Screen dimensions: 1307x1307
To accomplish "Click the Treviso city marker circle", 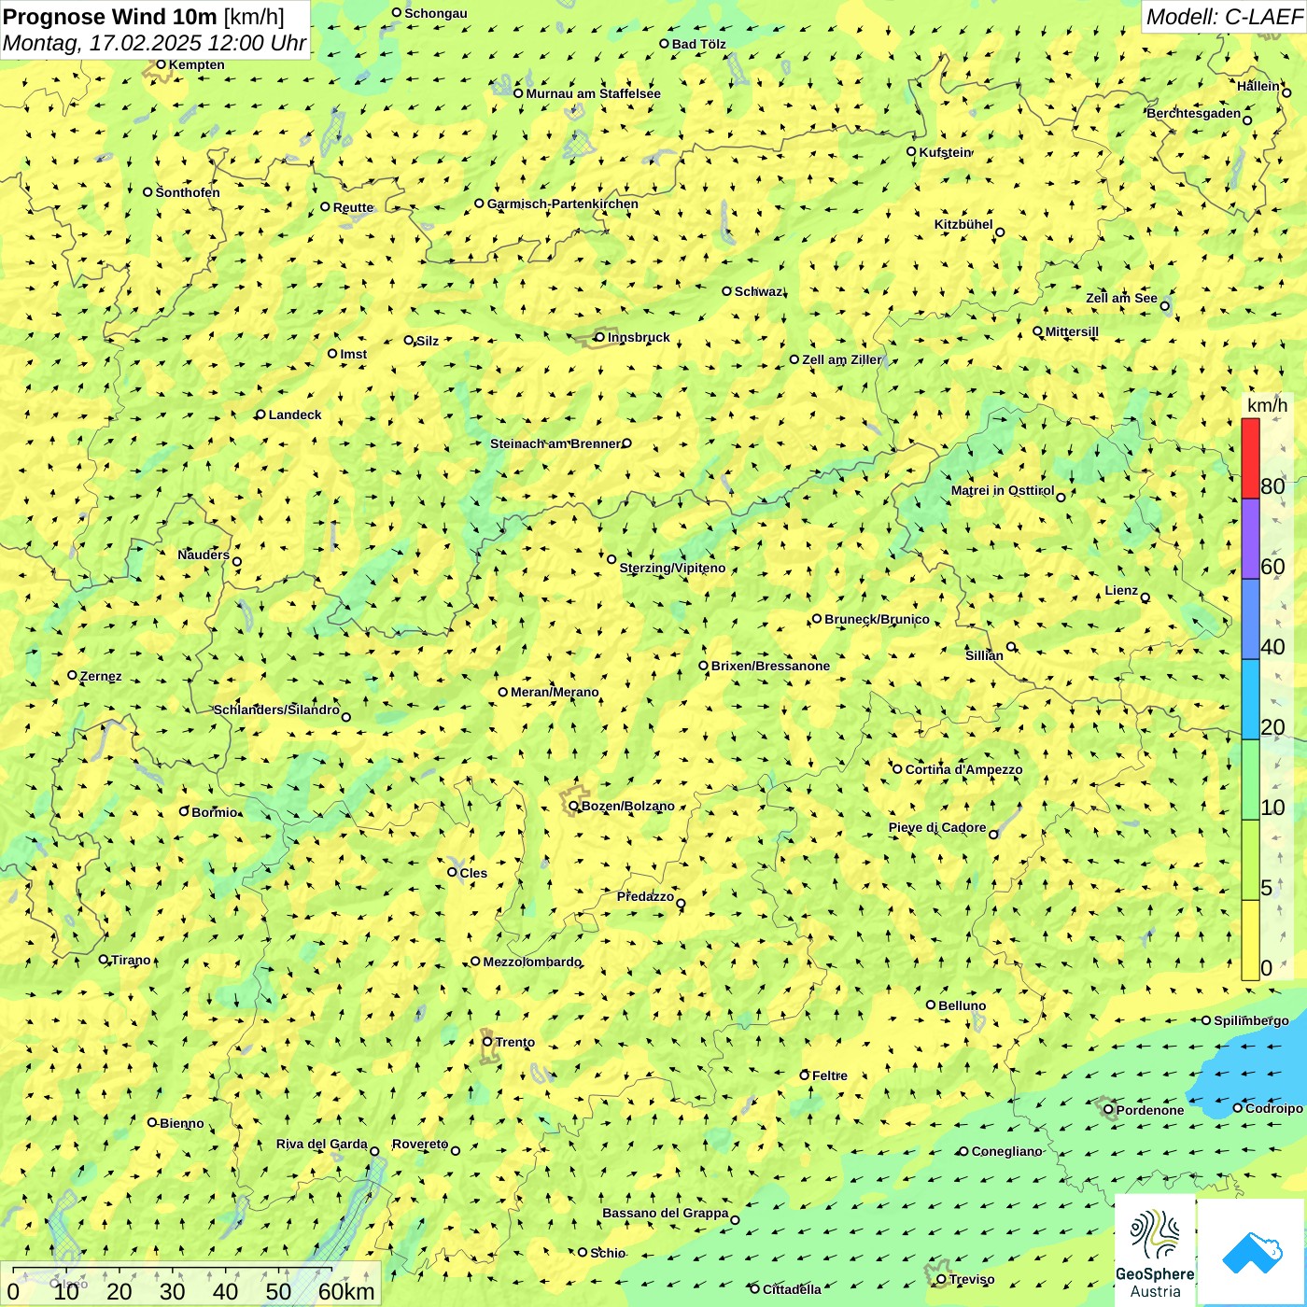I will [x=942, y=1279].
